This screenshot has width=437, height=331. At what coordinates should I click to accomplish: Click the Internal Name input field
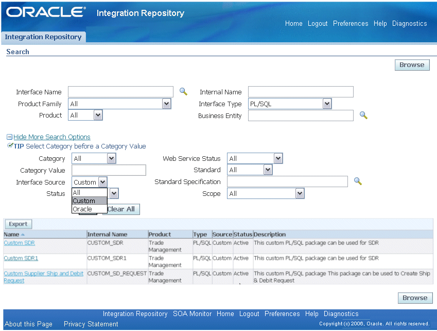[301, 92]
